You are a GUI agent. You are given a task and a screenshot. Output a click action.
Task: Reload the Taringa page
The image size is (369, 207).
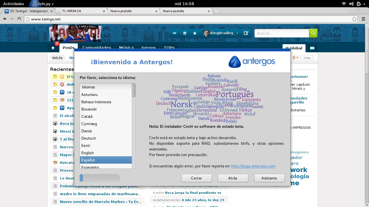(19, 19)
